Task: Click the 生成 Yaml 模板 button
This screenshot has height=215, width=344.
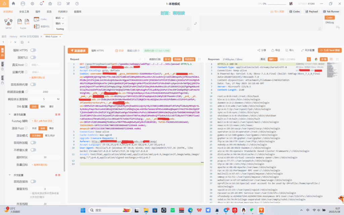Action: click(330, 50)
